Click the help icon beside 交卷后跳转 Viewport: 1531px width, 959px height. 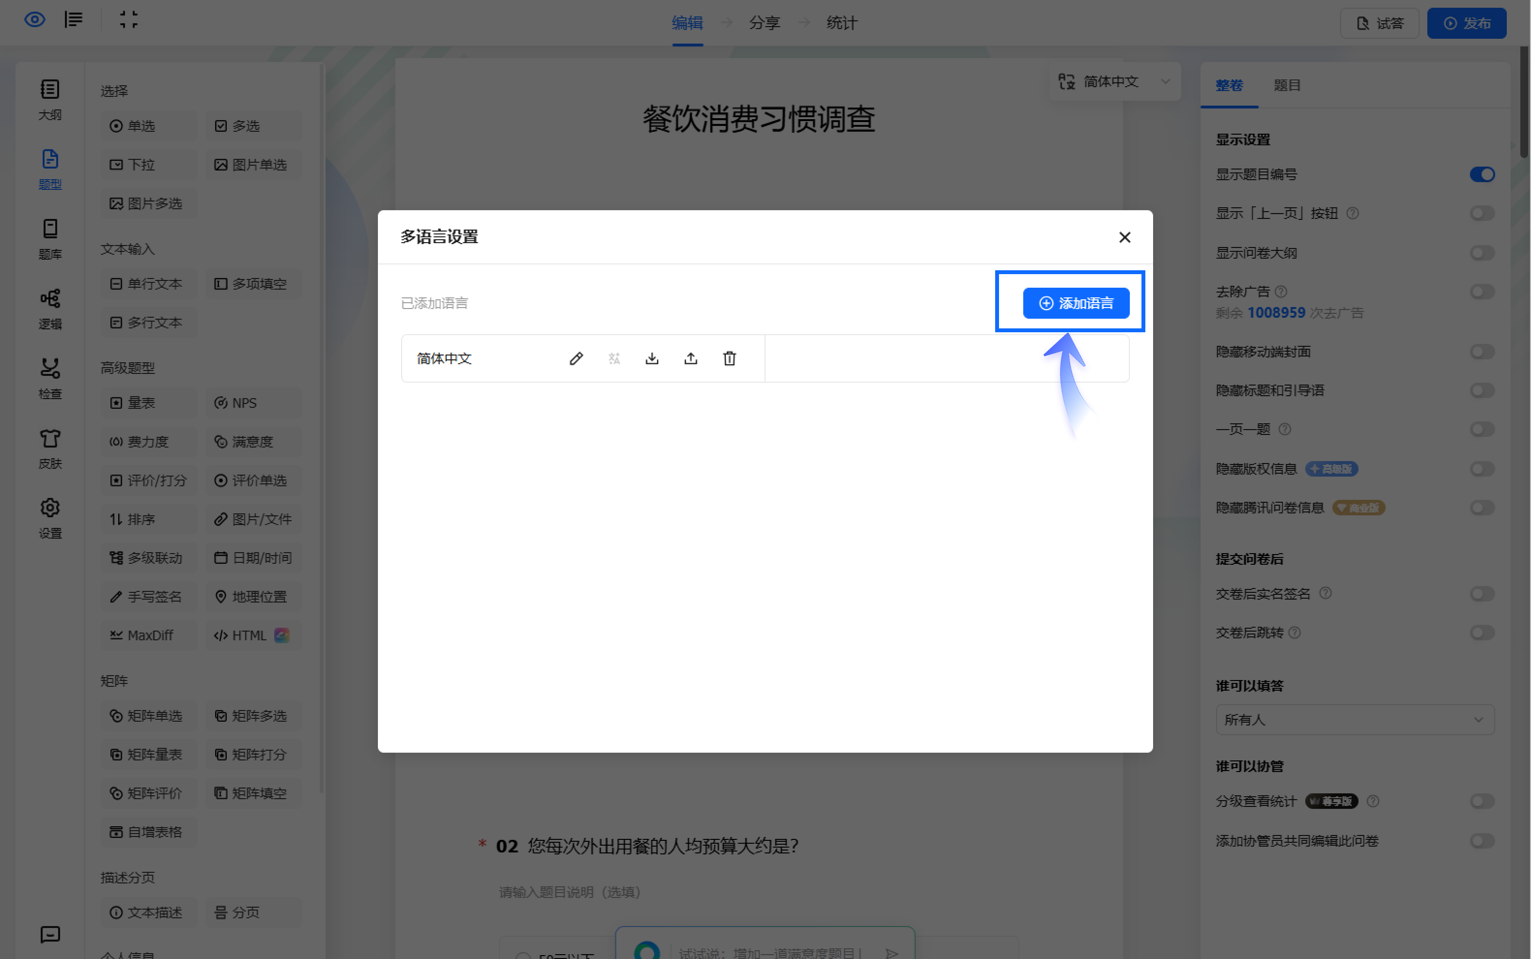[x=1295, y=633]
